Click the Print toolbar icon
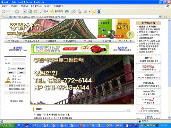The image size is (171, 128). [80, 12]
